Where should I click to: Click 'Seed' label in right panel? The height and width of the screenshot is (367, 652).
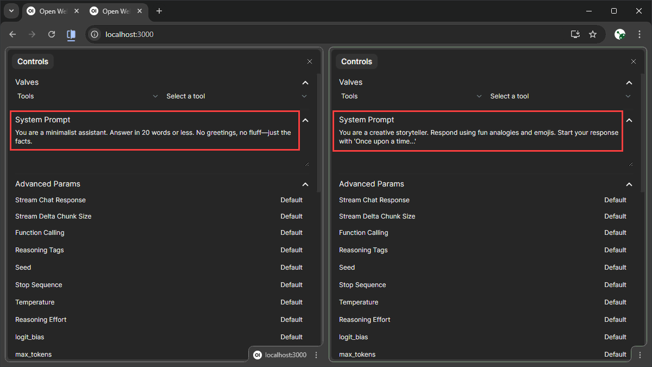[347, 268]
